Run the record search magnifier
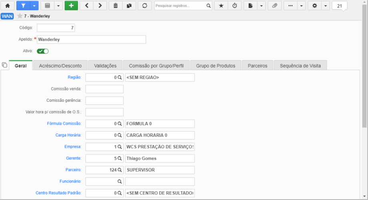The width and height of the screenshot is (368, 200). 208,6
